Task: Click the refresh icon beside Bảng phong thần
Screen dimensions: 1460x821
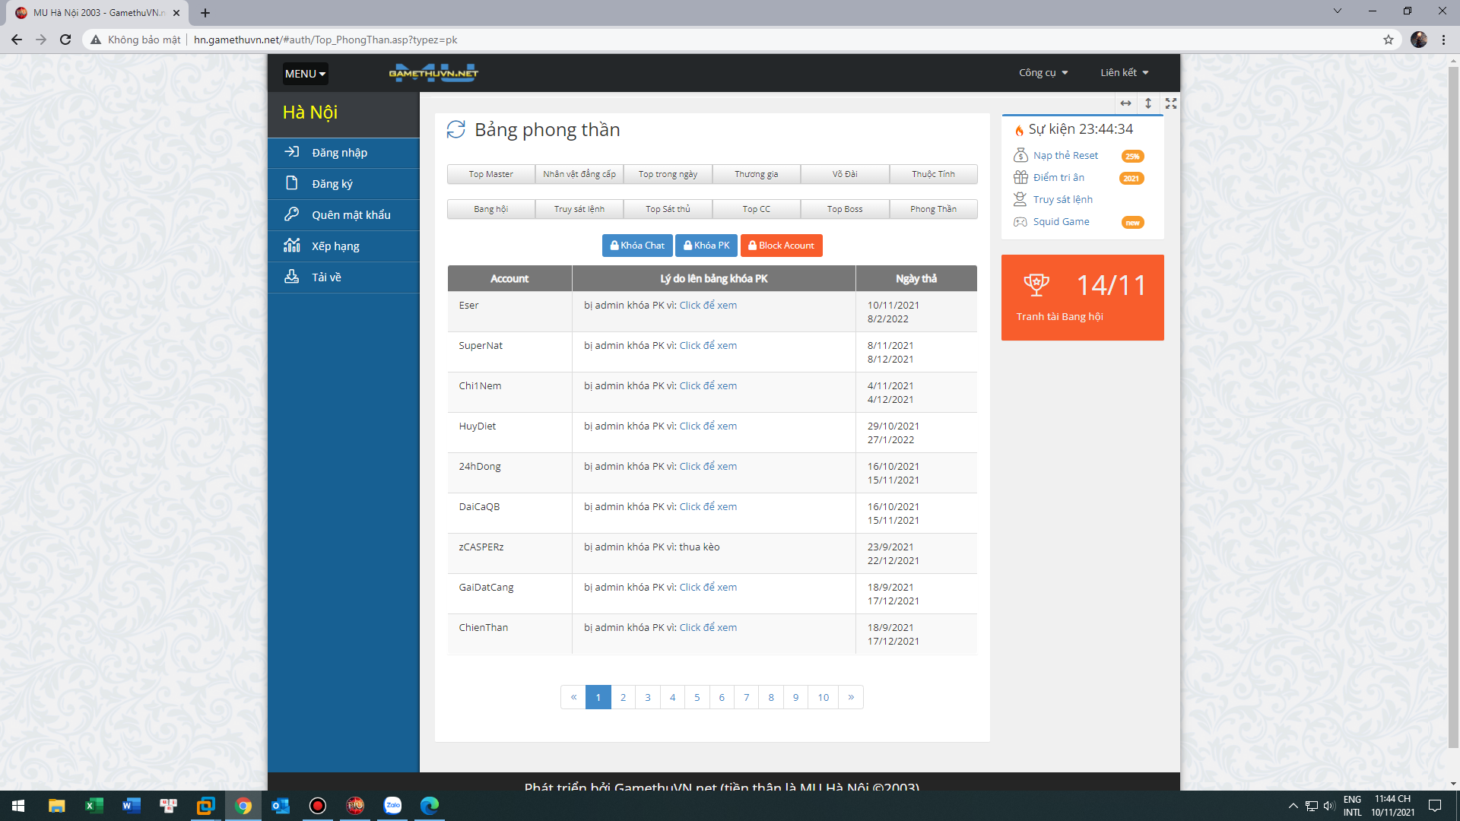Action: pos(455,130)
